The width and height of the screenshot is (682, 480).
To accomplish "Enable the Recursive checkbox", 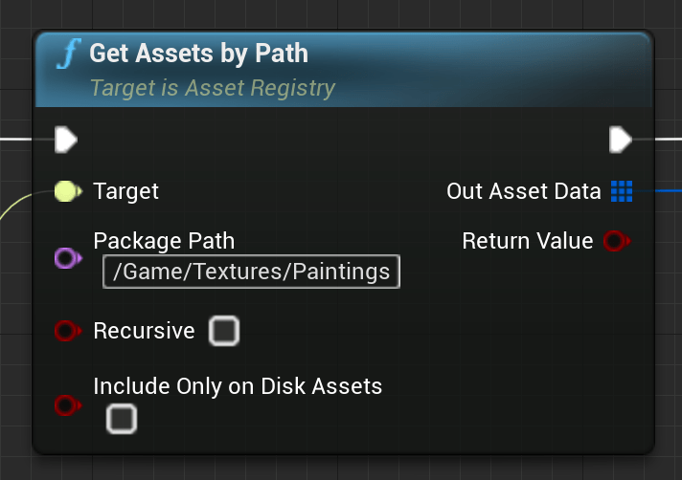I will 223,331.
